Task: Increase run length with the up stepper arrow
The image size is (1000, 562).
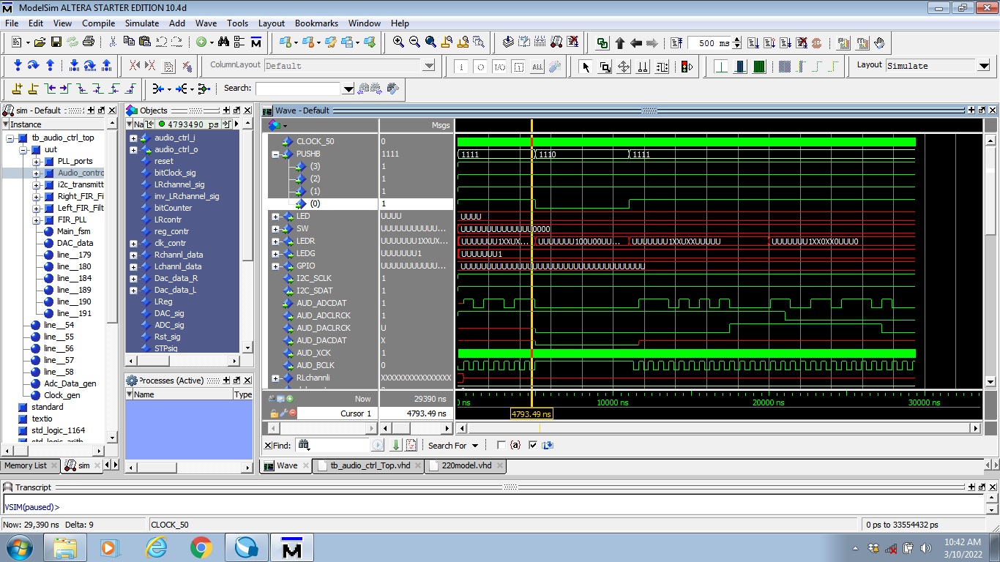Action: [x=736, y=38]
